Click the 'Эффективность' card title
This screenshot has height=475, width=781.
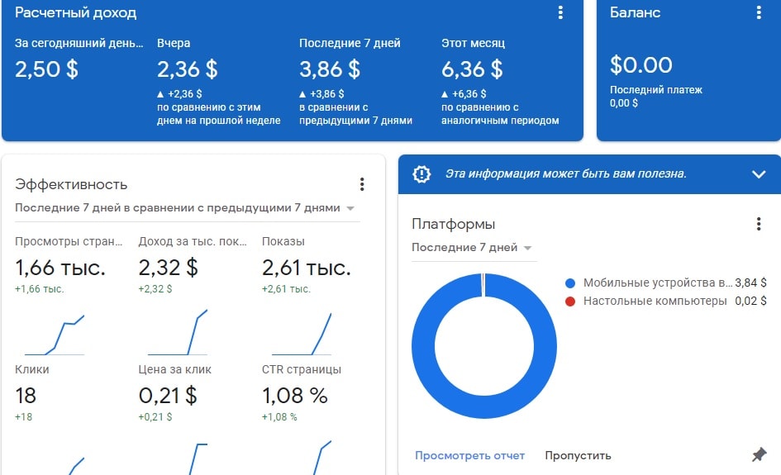point(71,185)
